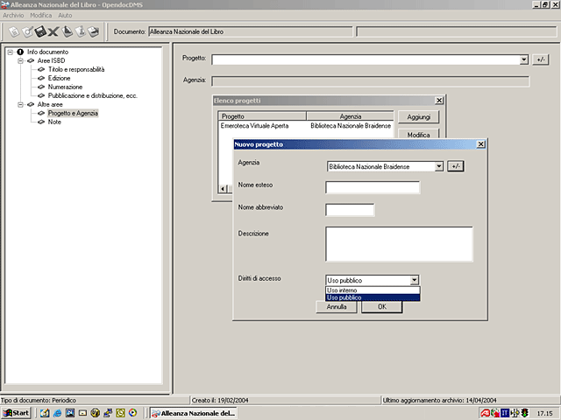Viewport: 561px width, 420px height.
Task: Click the Descrizione text area
Action: (399, 244)
